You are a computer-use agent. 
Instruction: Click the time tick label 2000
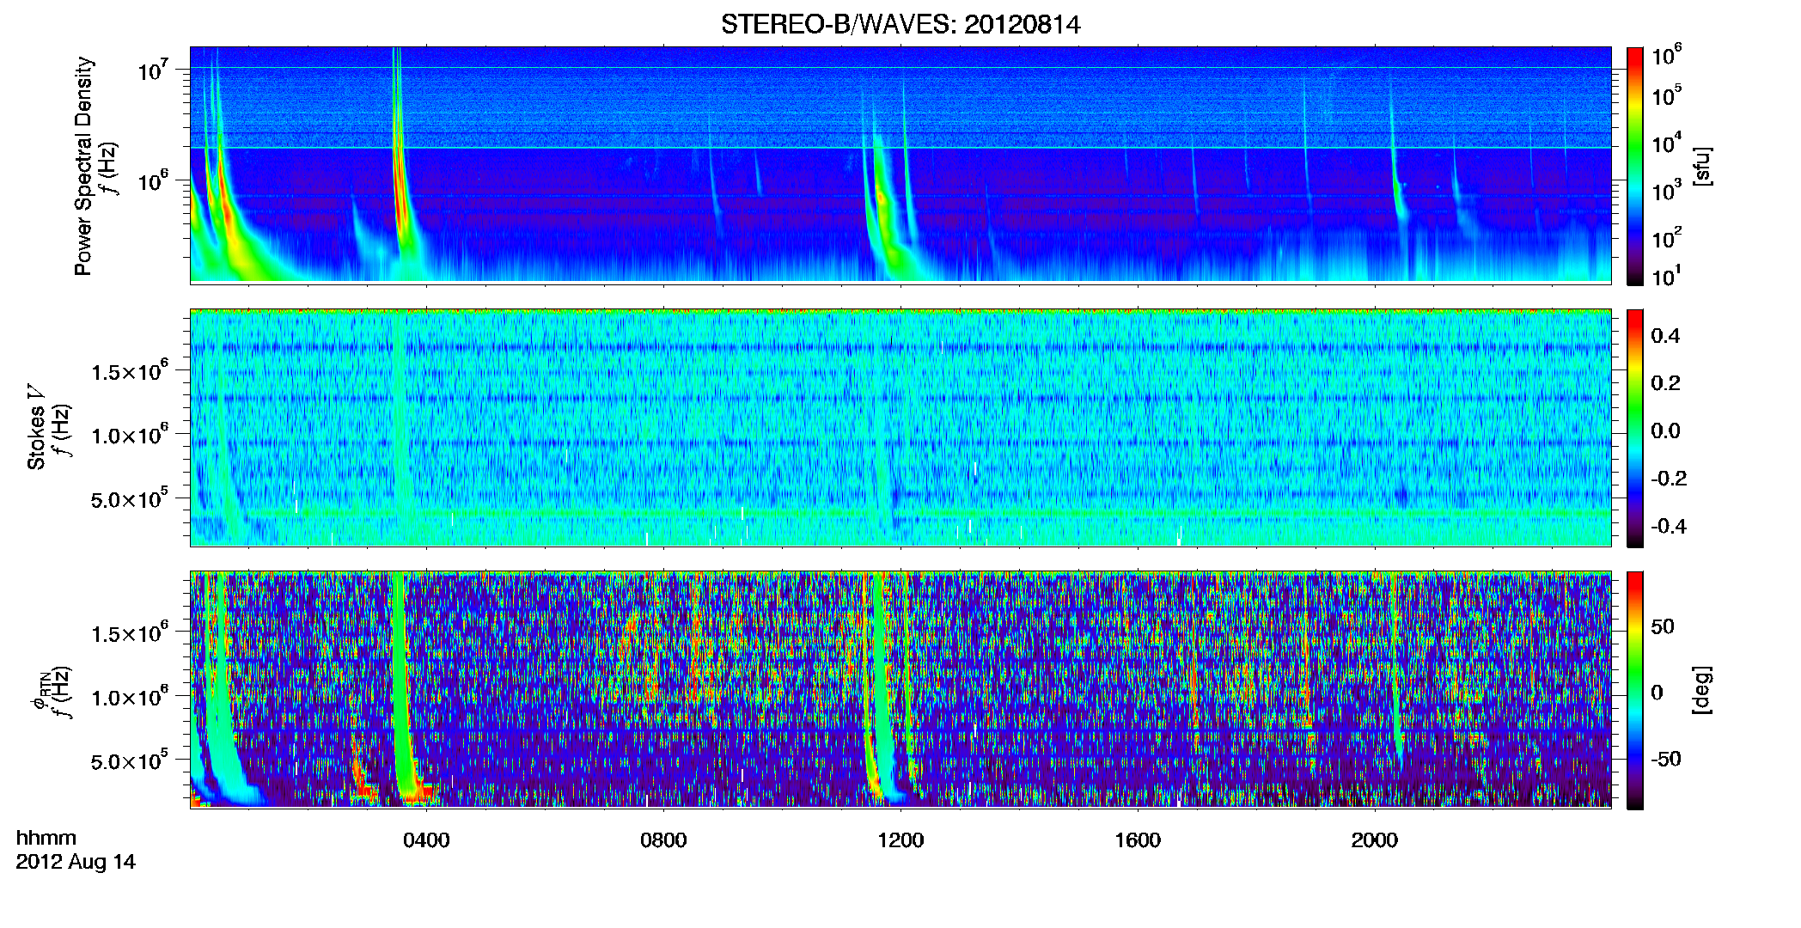click(1375, 840)
